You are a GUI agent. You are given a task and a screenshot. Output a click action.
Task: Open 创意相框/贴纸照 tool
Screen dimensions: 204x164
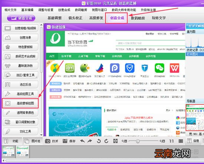20,28
